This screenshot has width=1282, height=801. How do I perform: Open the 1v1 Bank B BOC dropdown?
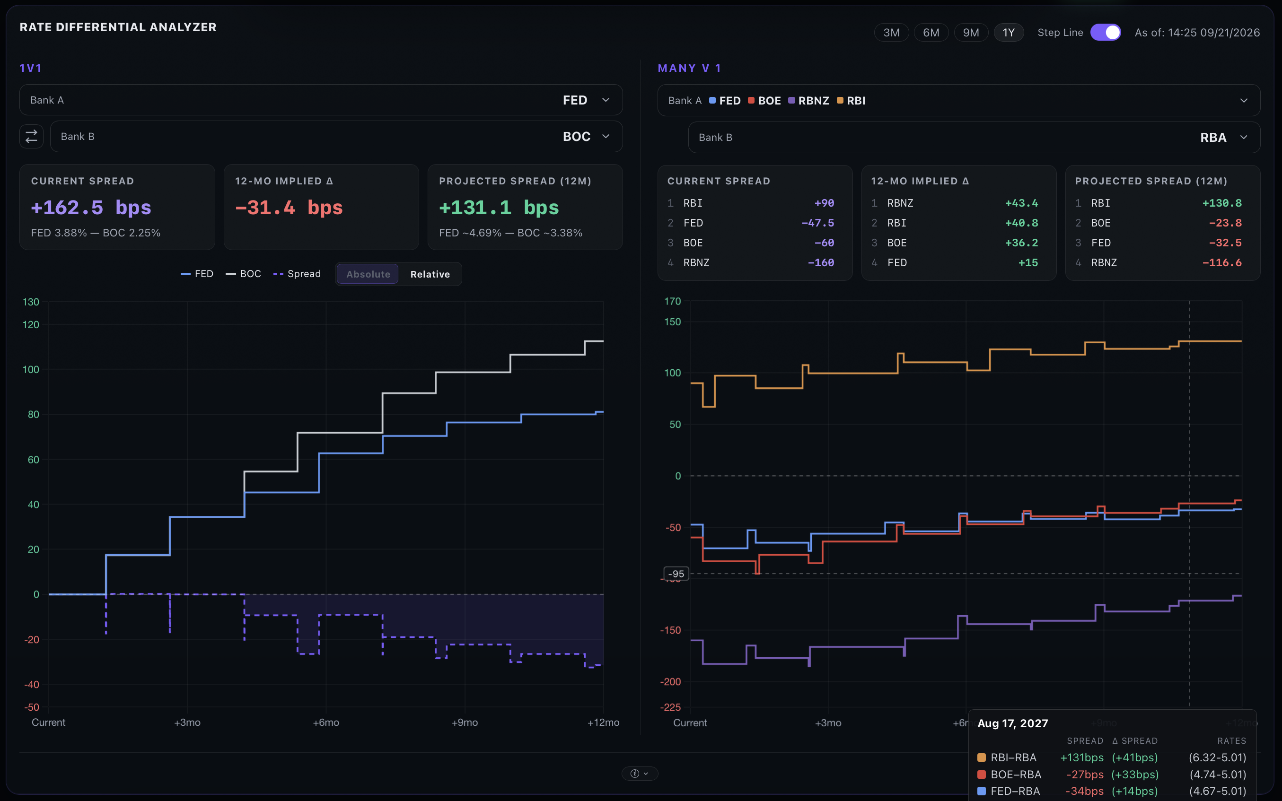[x=336, y=137]
